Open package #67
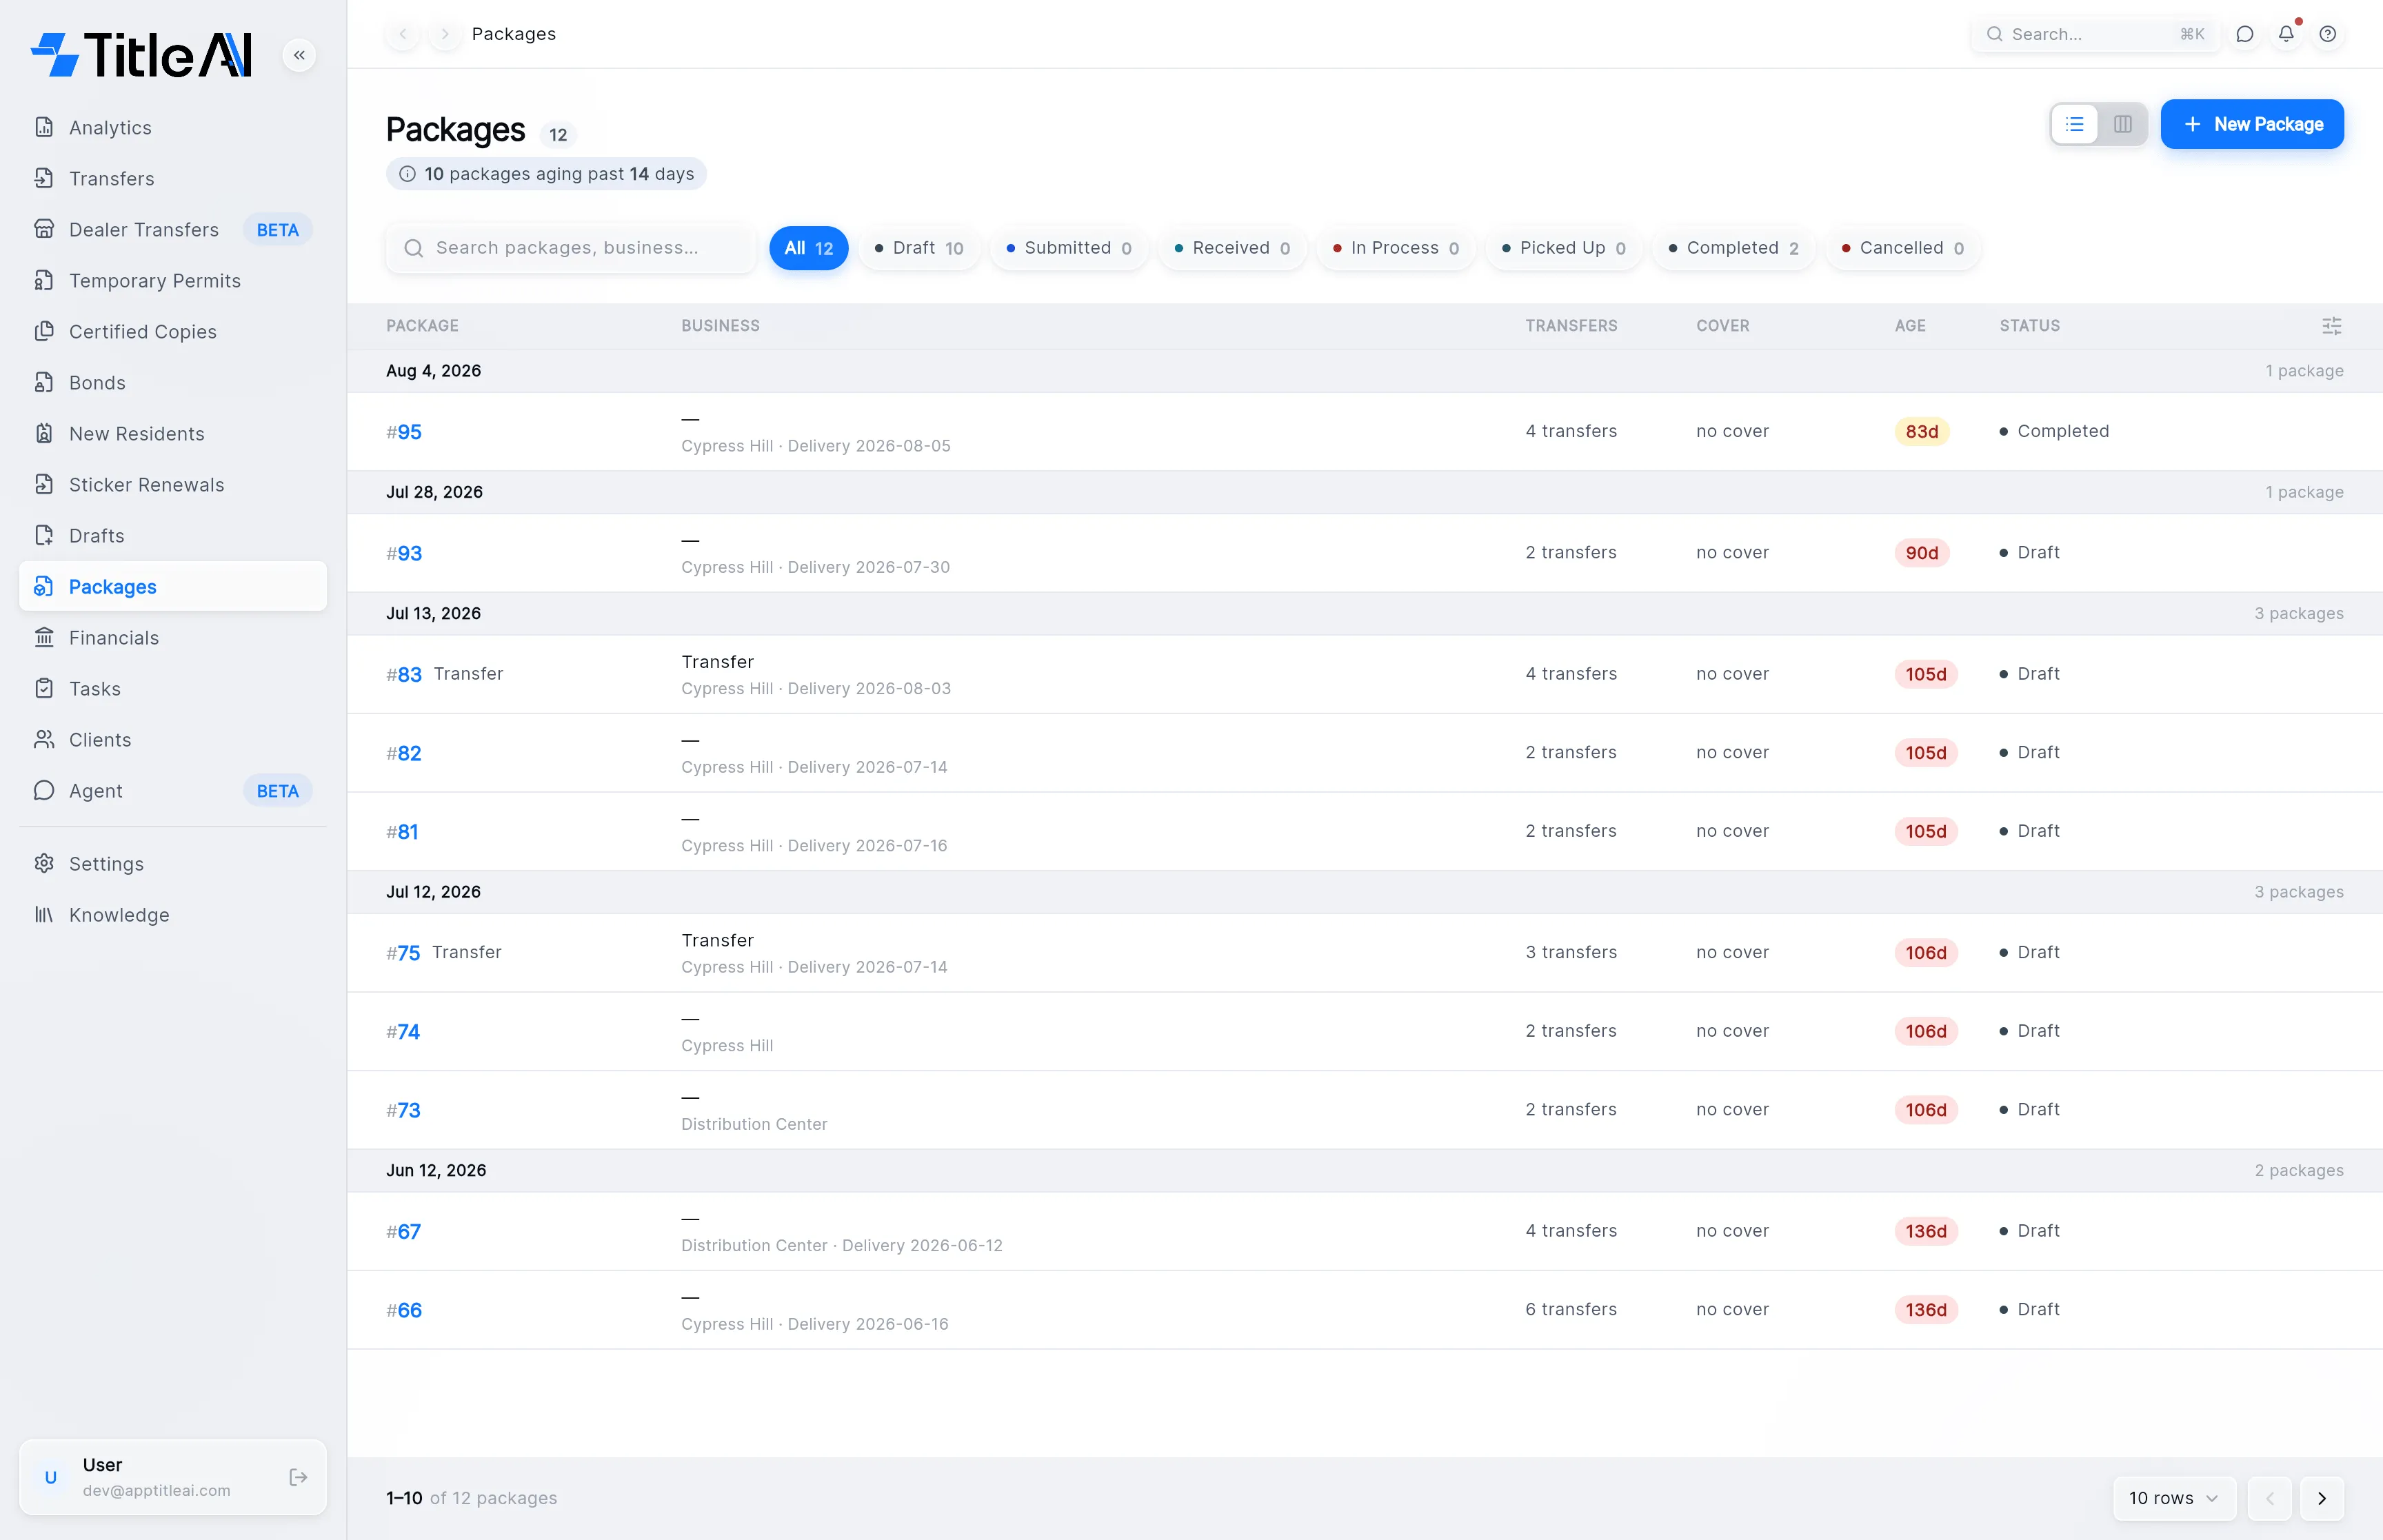Image resolution: width=2383 pixels, height=1540 pixels. (403, 1232)
